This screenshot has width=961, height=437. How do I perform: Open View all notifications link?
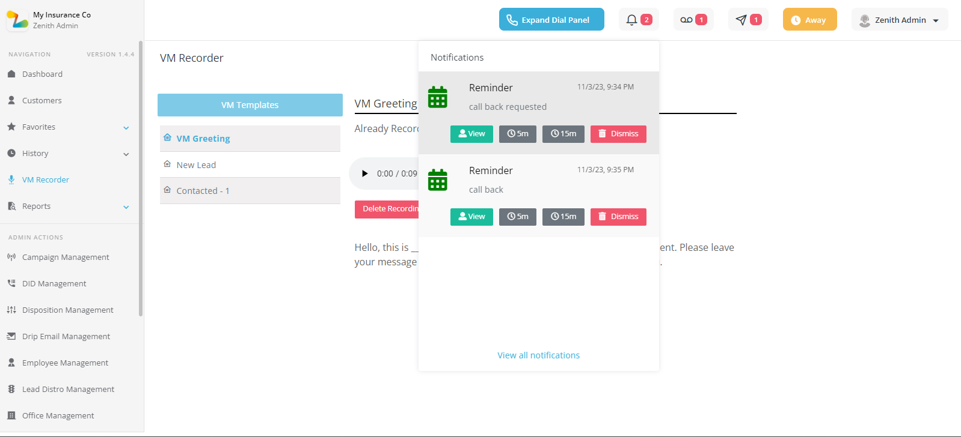(x=538, y=355)
